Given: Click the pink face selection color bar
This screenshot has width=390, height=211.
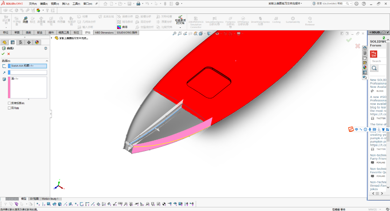Looking at the screenshot, I should [9, 88].
